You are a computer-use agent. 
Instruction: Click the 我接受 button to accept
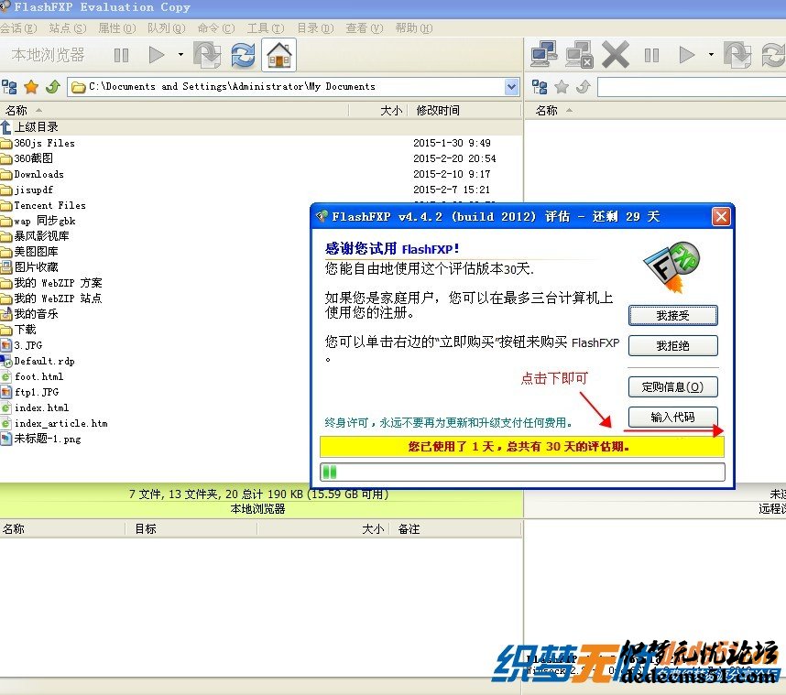672,315
